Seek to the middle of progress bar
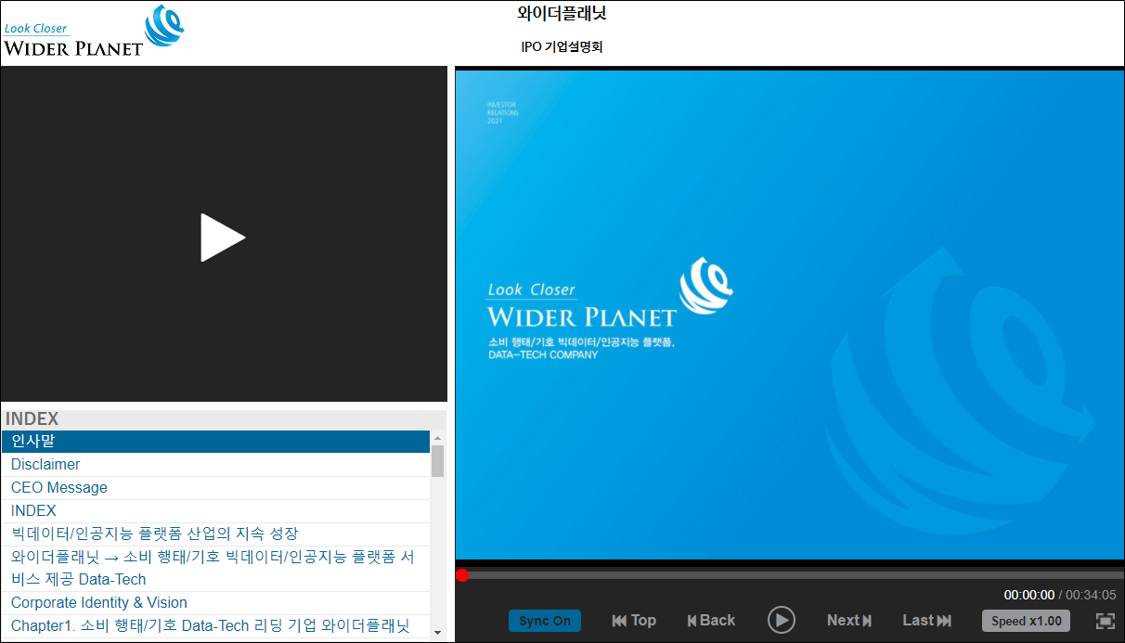1125x643 pixels. pyautogui.click(x=790, y=575)
